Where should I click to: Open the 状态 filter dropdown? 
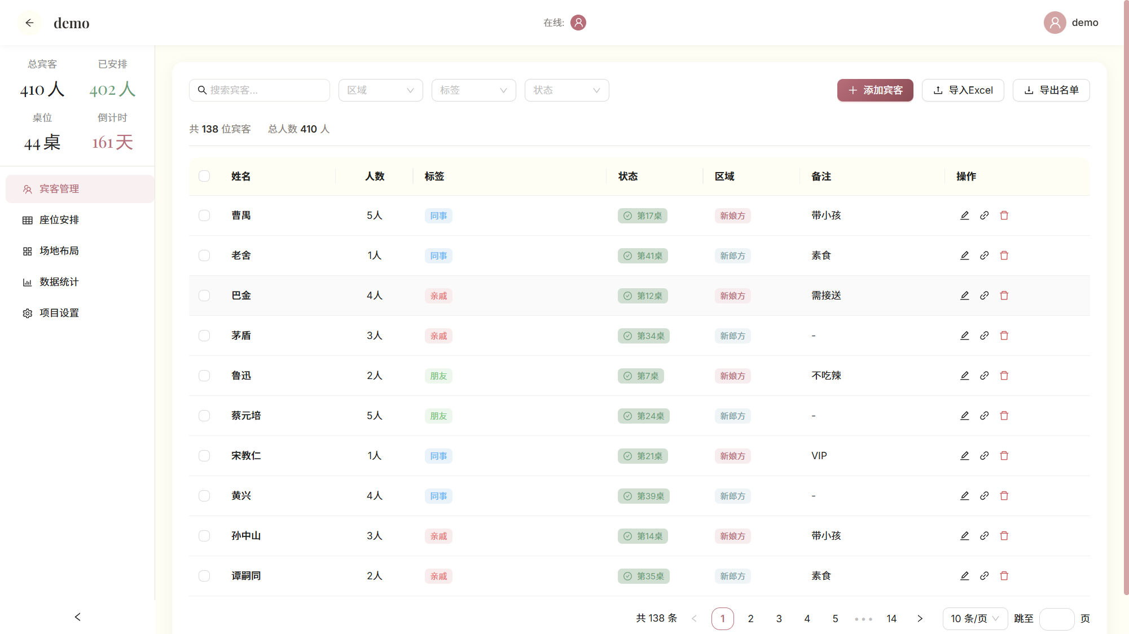pos(567,90)
